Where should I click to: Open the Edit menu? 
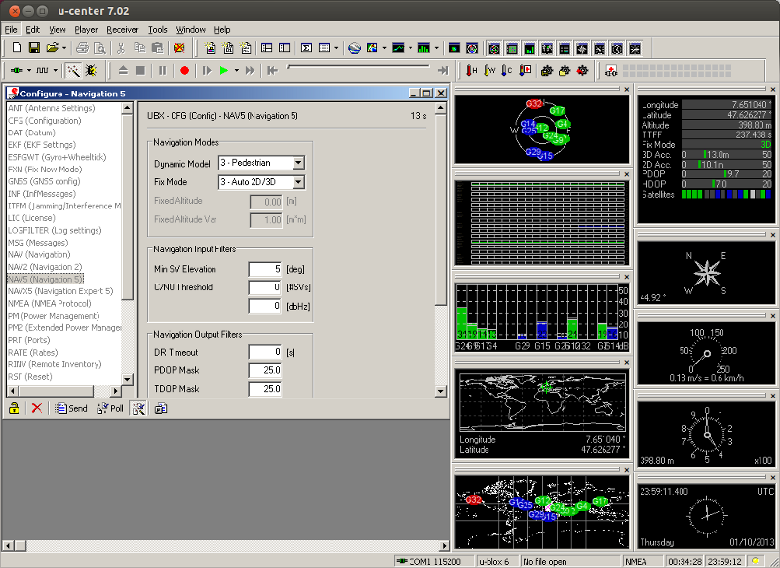(33, 30)
